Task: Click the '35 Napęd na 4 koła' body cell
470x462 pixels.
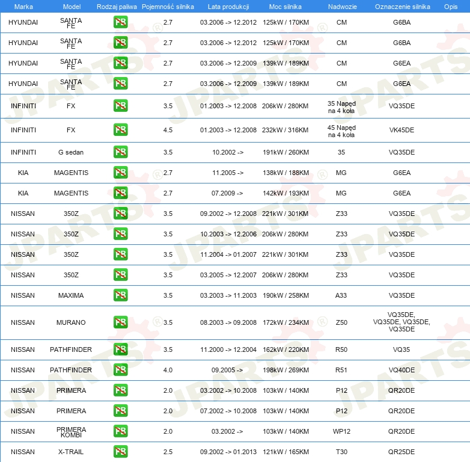Action: click(341, 107)
